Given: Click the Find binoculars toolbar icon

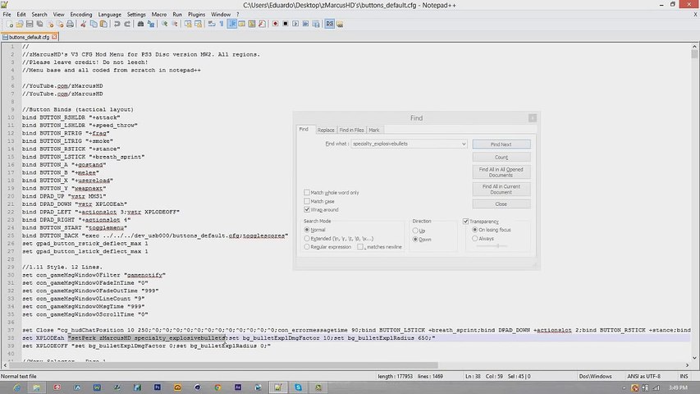Looking at the screenshot, I should (141, 25).
